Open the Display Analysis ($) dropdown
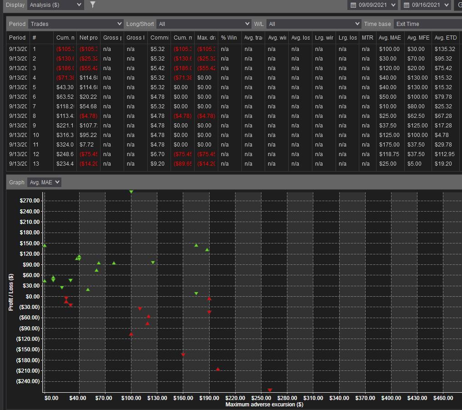The width and height of the screenshot is (462, 410). point(55,5)
